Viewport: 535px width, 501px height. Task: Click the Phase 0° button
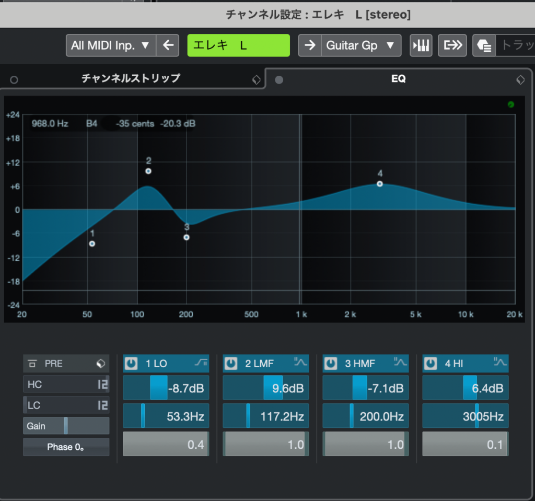pyautogui.click(x=66, y=447)
